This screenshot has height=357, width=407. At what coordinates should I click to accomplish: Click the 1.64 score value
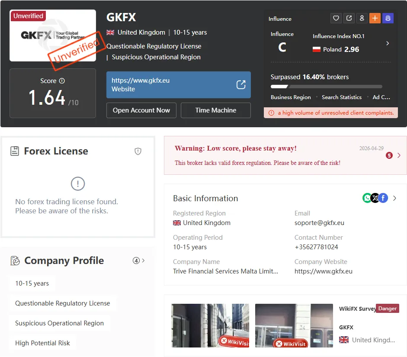point(47,98)
